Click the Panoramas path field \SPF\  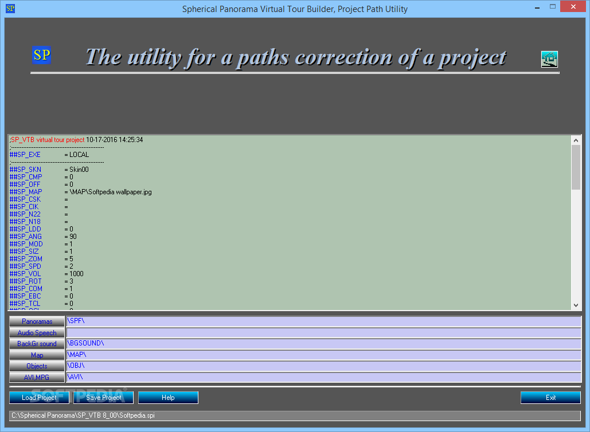[x=323, y=321]
